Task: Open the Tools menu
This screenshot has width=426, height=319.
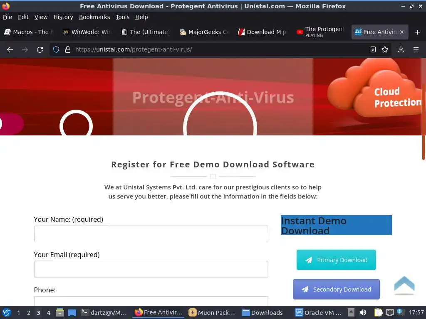Action: tap(123, 17)
